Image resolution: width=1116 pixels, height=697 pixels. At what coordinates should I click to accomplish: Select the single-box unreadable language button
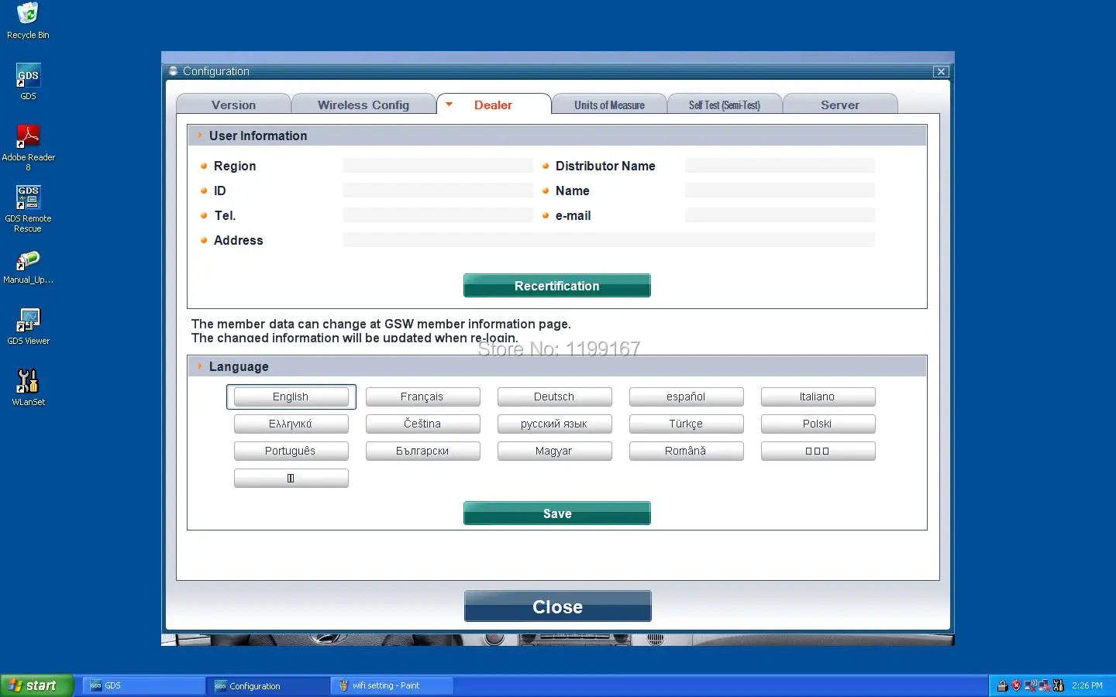tap(291, 478)
